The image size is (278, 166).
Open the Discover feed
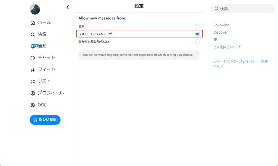pyautogui.click(x=221, y=32)
